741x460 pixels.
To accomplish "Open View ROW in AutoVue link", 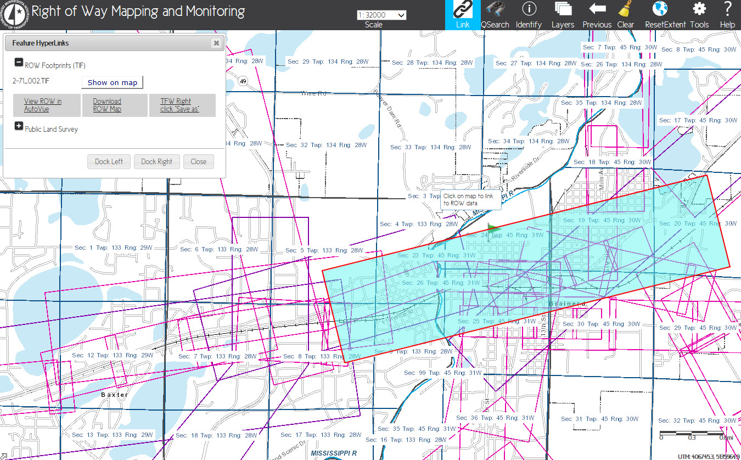I will point(43,105).
